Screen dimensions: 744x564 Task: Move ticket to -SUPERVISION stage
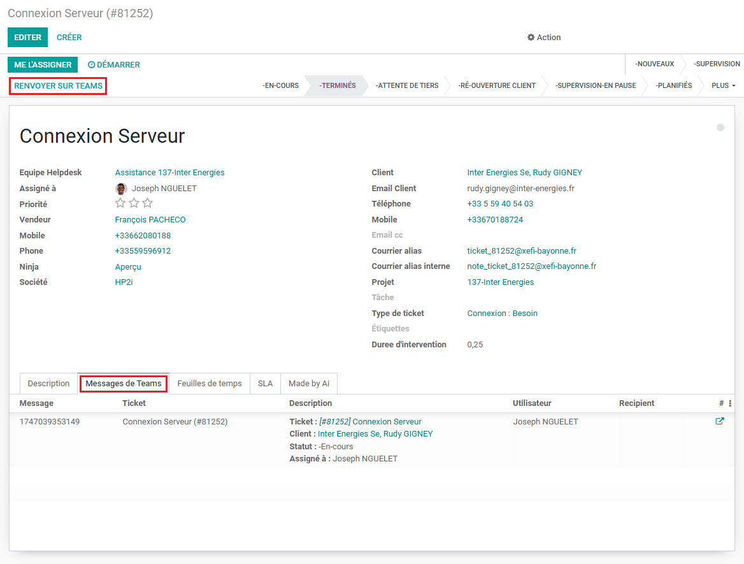click(717, 64)
